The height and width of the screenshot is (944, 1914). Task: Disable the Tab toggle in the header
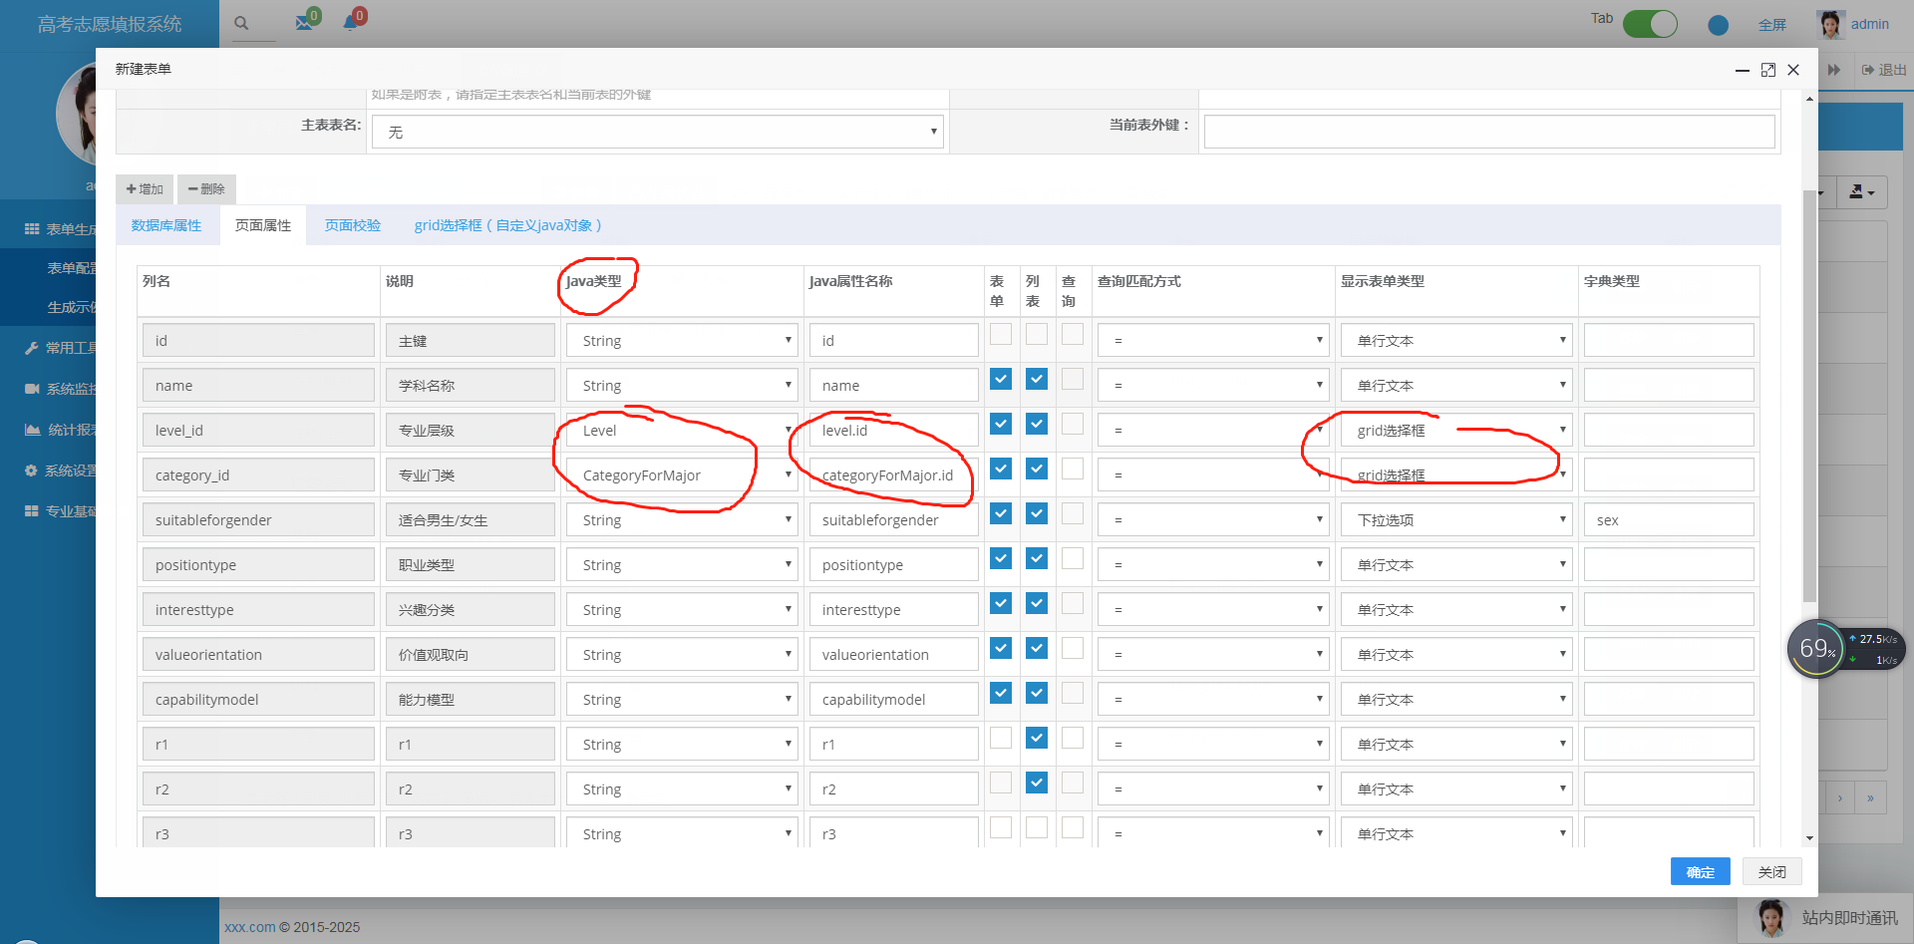[1650, 23]
